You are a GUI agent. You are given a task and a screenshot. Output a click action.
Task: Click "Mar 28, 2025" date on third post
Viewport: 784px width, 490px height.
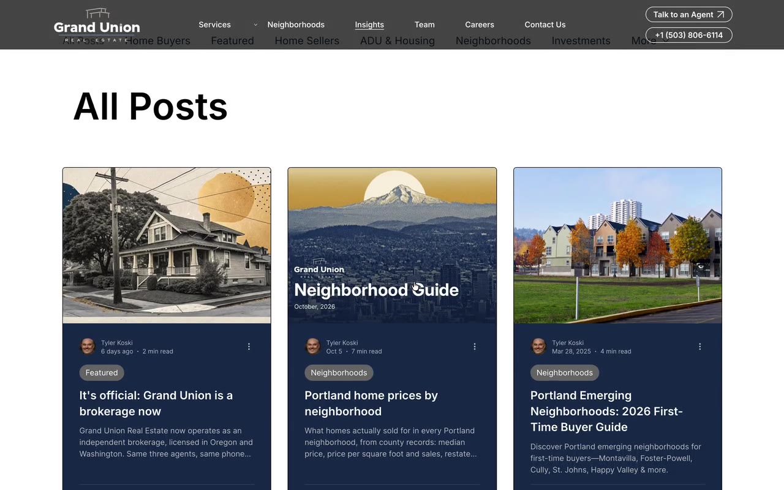(x=571, y=352)
